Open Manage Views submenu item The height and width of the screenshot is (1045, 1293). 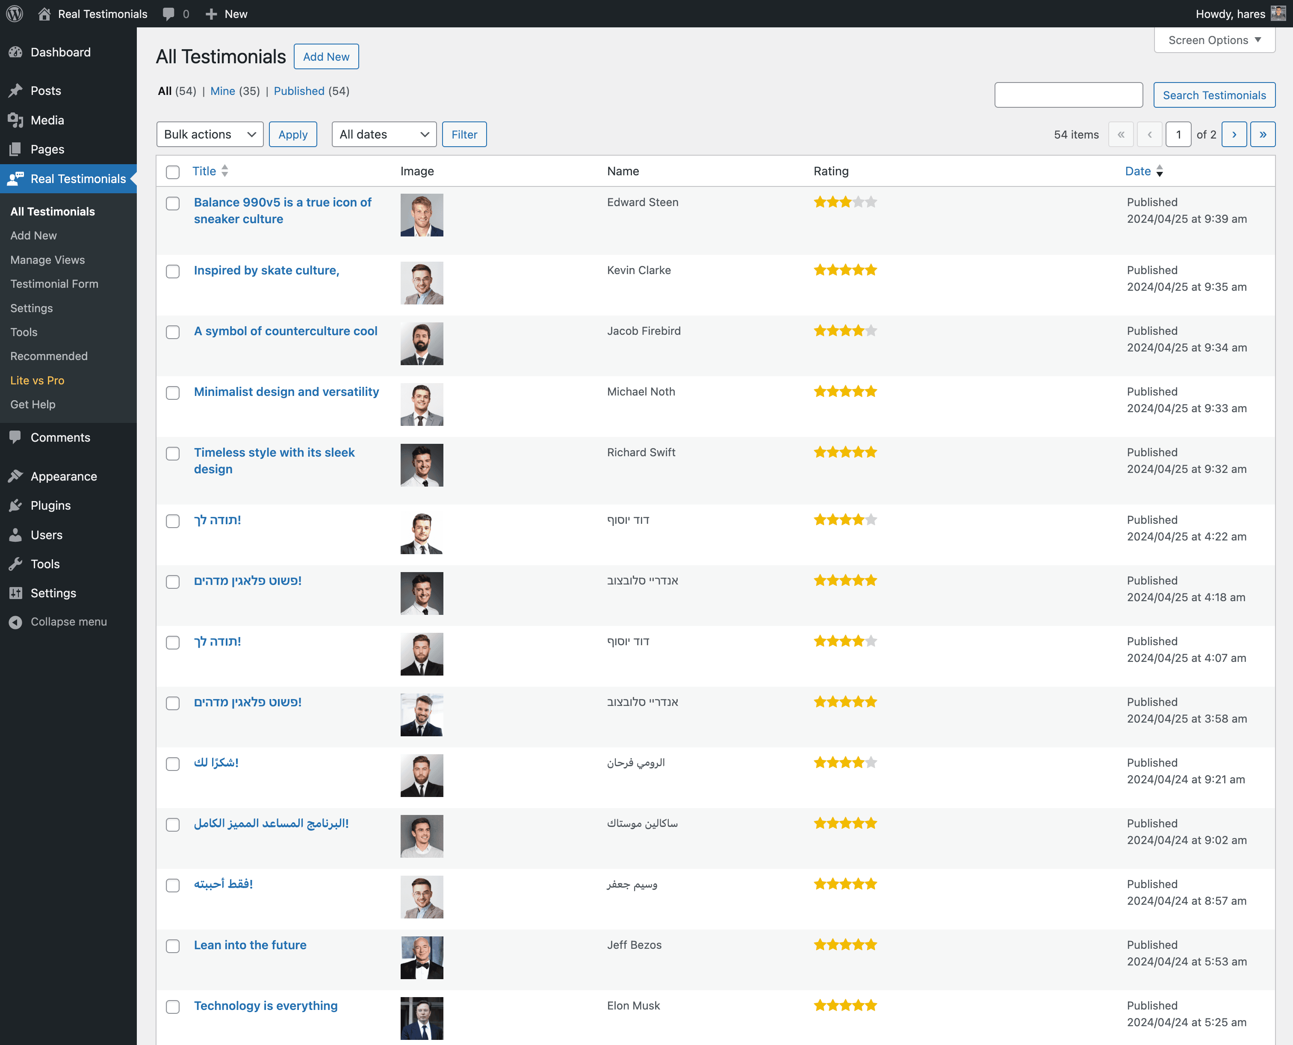coord(47,260)
